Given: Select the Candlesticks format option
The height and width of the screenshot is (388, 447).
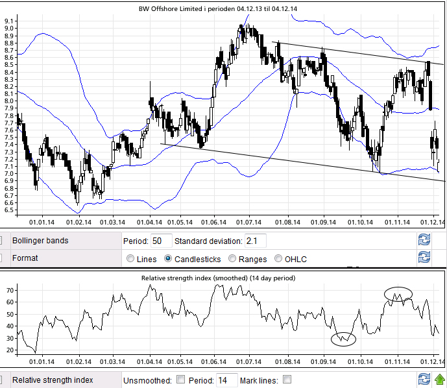Looking at the screenshot, I should click(169, 259).
